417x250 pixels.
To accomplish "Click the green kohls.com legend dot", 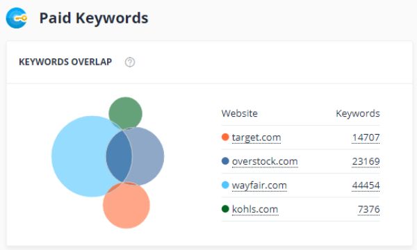I will [x=225, y=209].
